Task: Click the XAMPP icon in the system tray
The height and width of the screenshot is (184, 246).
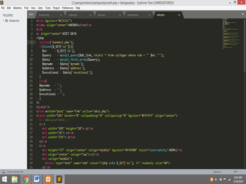Action: click(212, 179)
